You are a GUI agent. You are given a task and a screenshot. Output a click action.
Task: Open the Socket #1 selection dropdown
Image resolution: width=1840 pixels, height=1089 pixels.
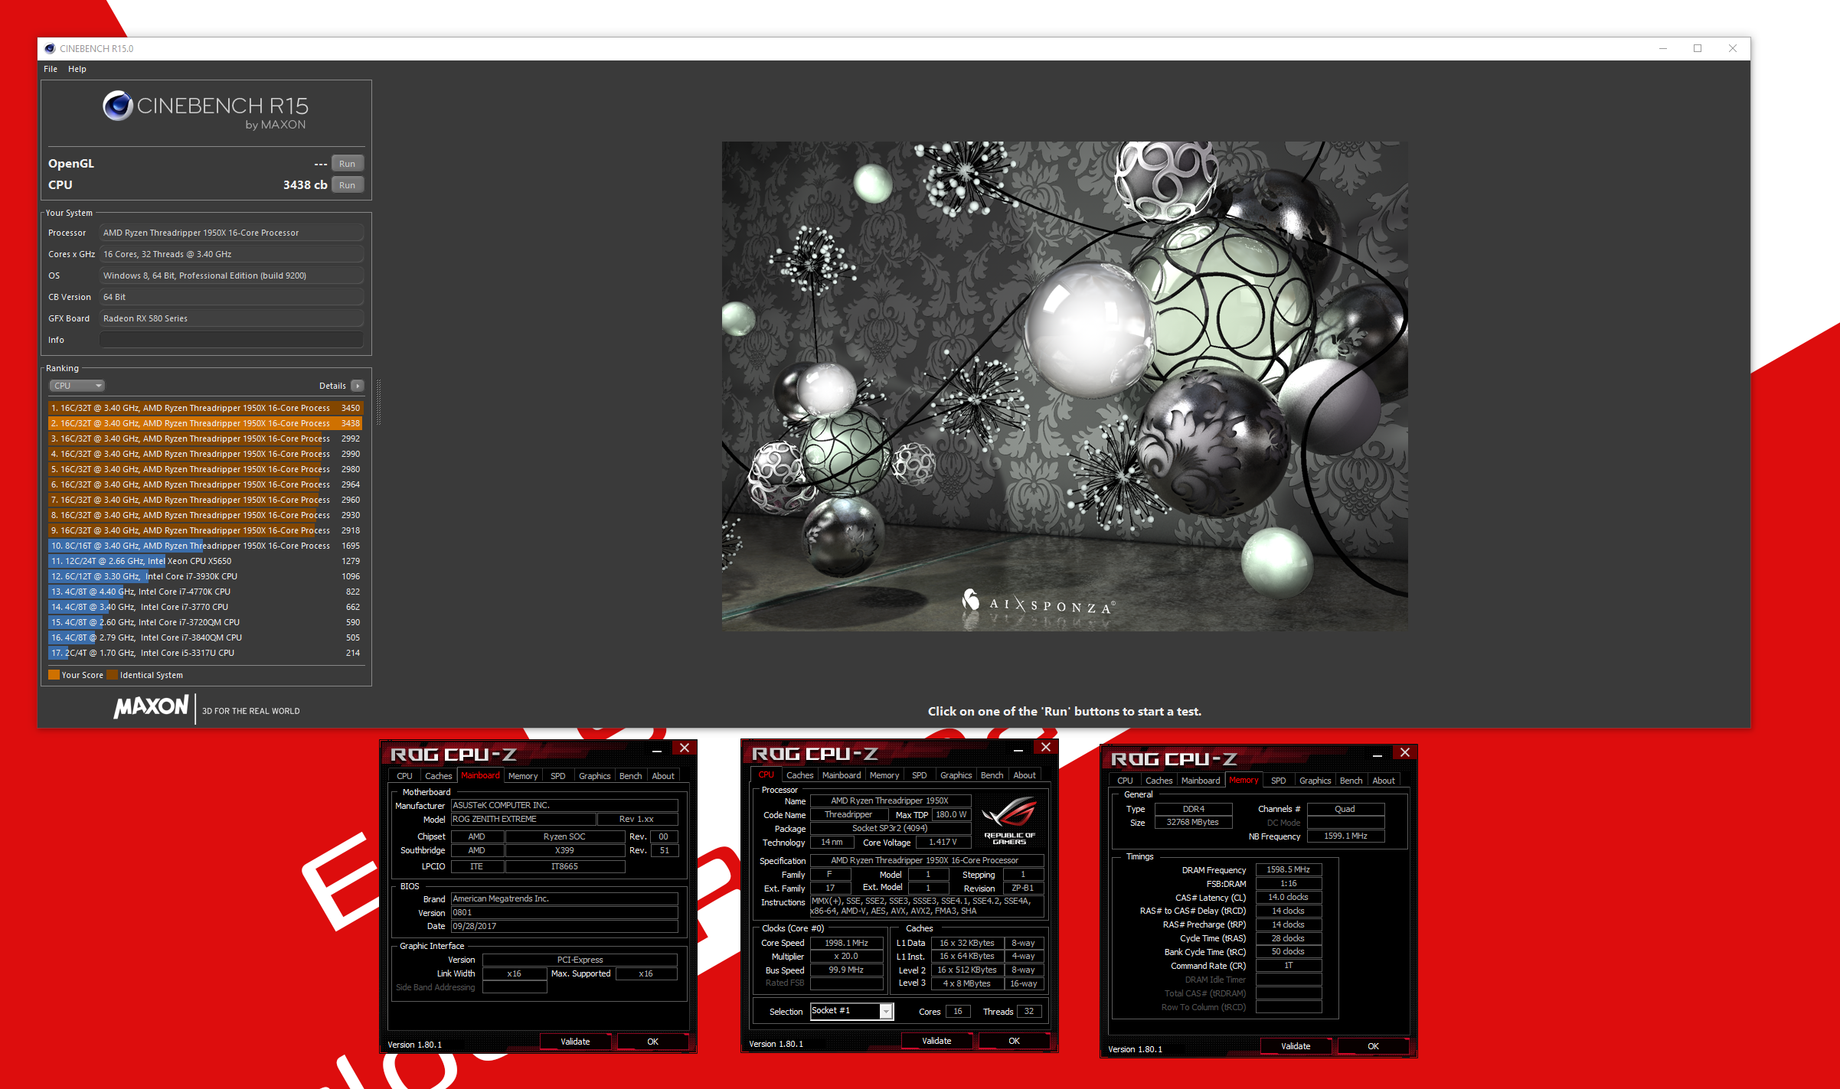point(851,1011)
